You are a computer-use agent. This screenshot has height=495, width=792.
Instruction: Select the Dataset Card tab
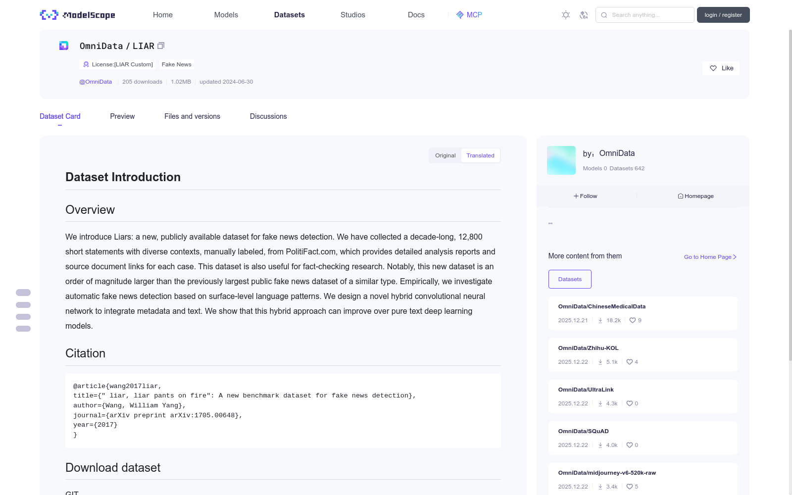point(60,116)
